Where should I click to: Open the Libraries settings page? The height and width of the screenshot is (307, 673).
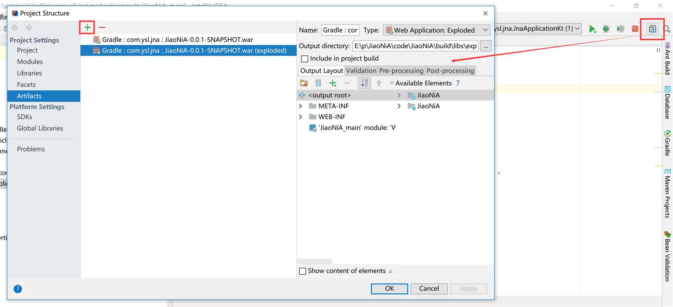coord(29,73)
